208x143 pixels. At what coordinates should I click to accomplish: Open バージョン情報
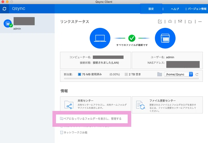point(197,9)
